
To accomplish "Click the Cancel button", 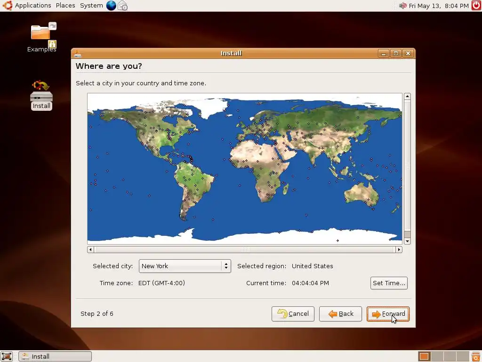I will (x=293, y=313).
